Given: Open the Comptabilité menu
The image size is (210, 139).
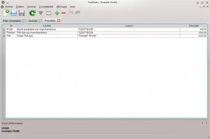Looking at the screenshot, I should 46,7.
